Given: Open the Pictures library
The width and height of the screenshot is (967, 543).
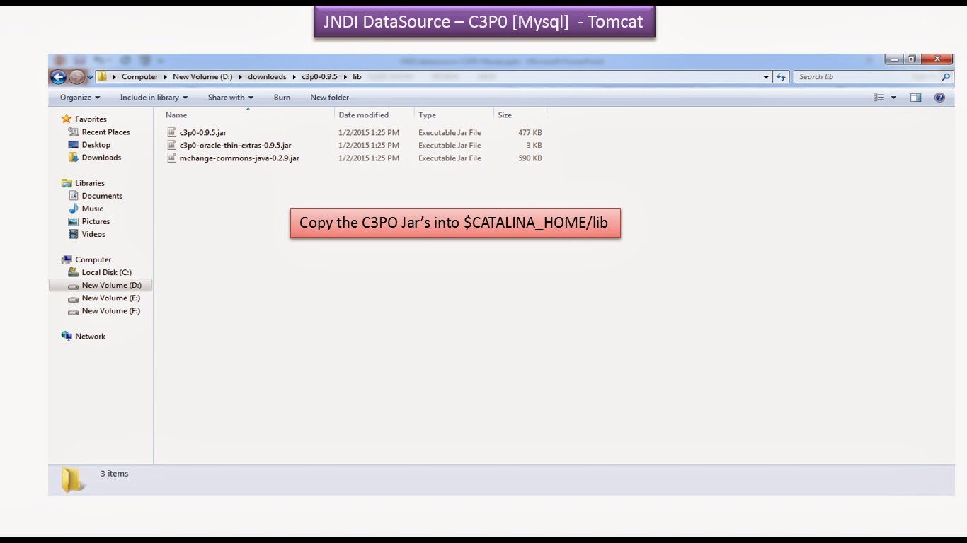Looking at the screenshot, I should click(x=96, y=221).
